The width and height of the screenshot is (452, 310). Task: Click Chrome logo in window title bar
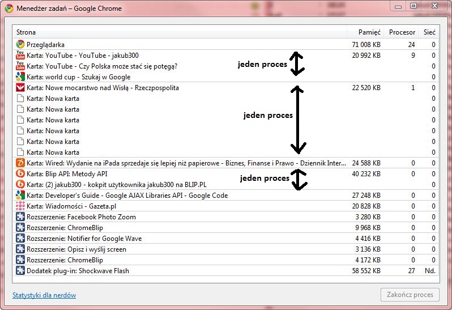click(x=9, y=6)
